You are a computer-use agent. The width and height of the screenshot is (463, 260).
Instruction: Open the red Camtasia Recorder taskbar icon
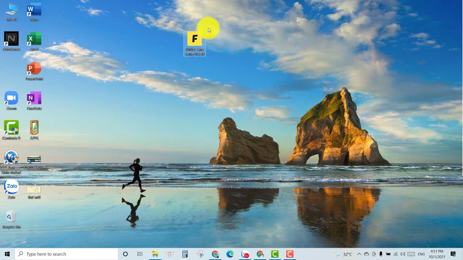click(290, 254)
